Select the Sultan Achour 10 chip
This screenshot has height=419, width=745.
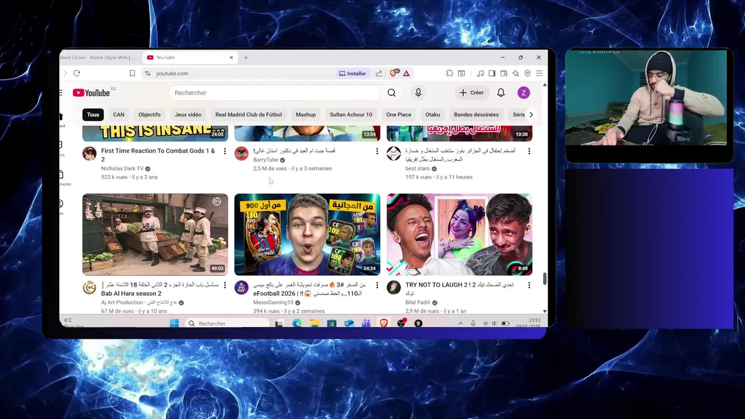click(x=351, y=115)
